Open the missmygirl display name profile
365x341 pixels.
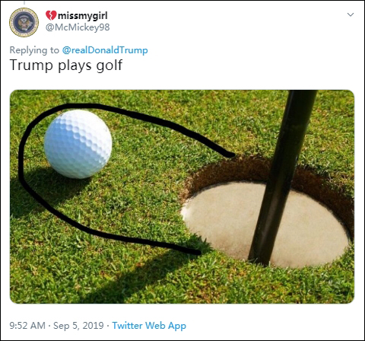(83, 16)
